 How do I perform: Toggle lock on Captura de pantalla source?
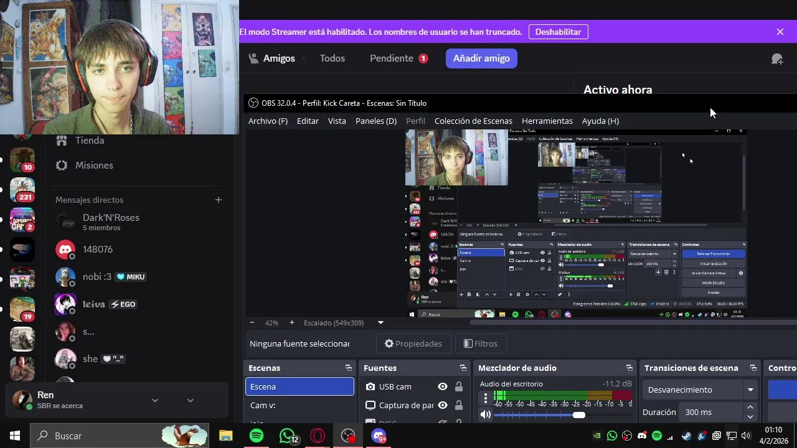pos(459,405)
